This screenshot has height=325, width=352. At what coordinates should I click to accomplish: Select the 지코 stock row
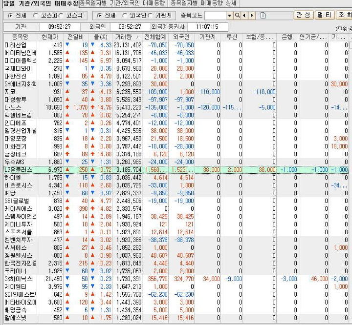(x=176, y=92)
